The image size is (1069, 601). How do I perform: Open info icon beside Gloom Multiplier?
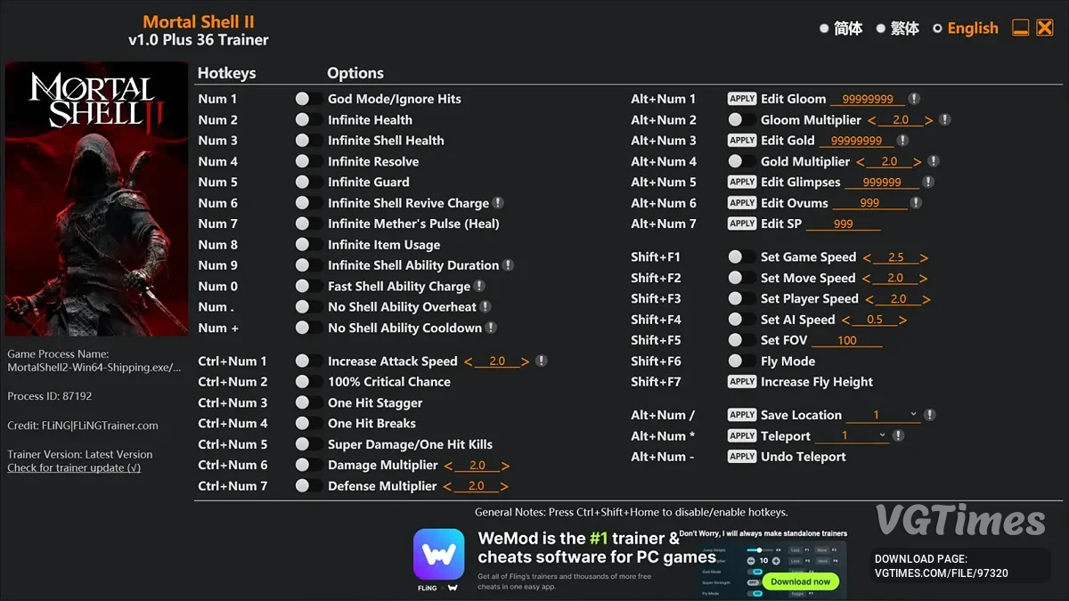click(945, 120)
